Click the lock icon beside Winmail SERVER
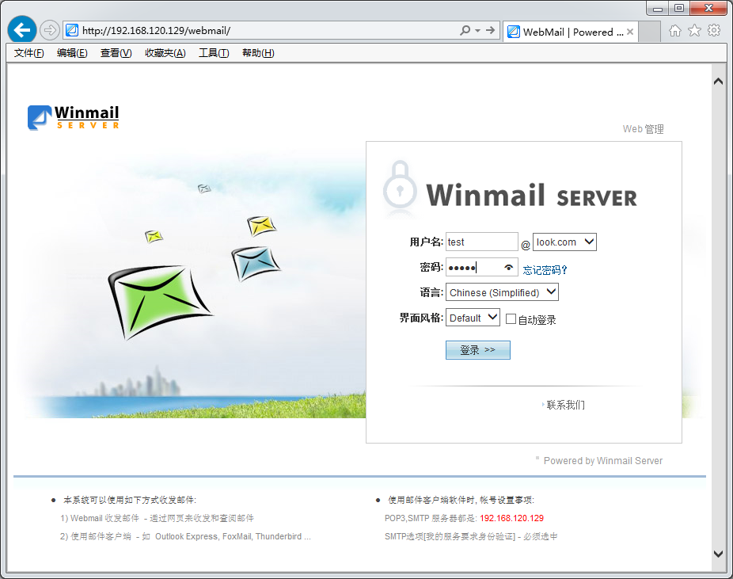The image size is (733, 579). coord(400,185)
